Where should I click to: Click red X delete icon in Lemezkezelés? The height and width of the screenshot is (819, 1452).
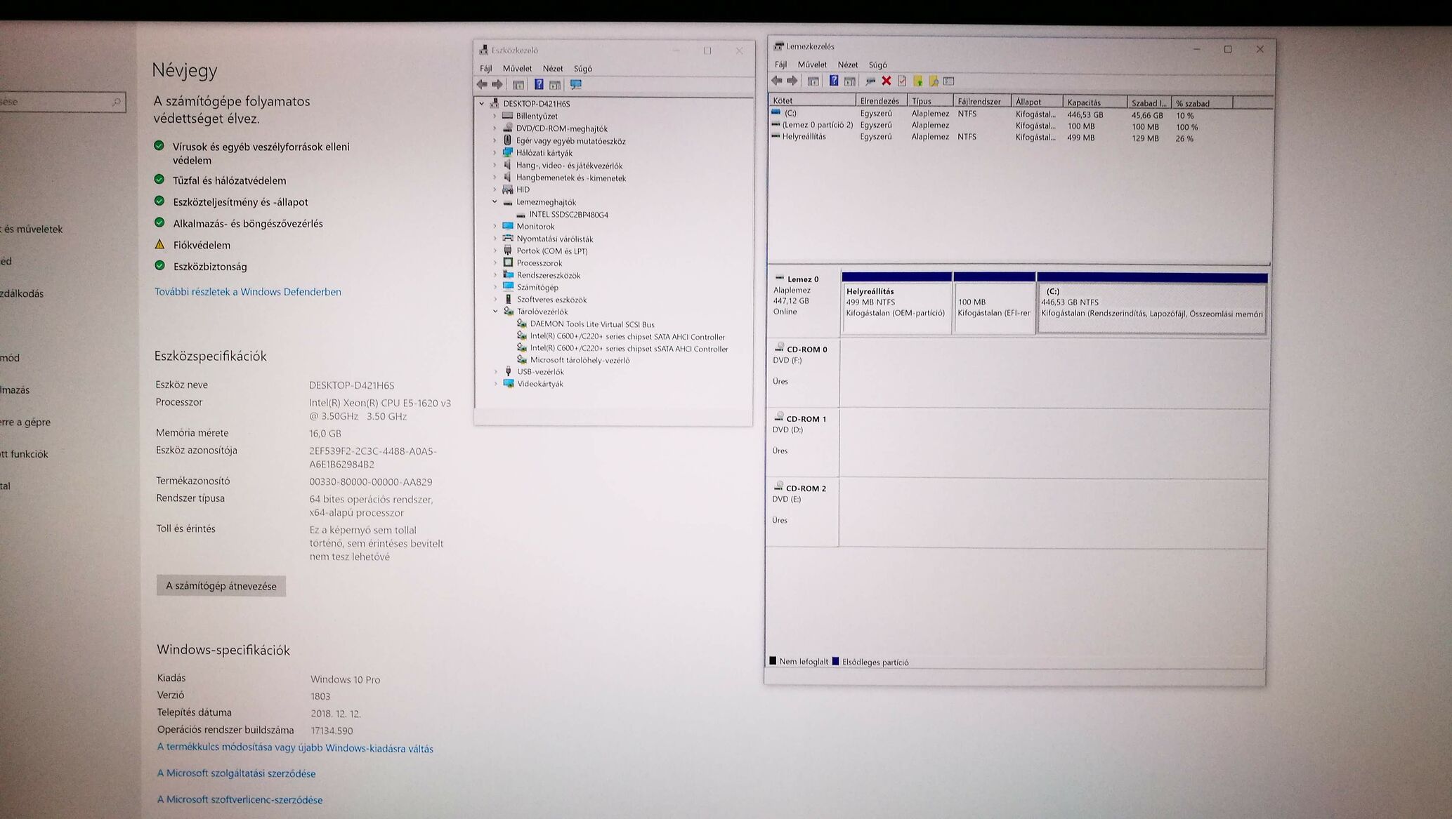tap(887, 81)
